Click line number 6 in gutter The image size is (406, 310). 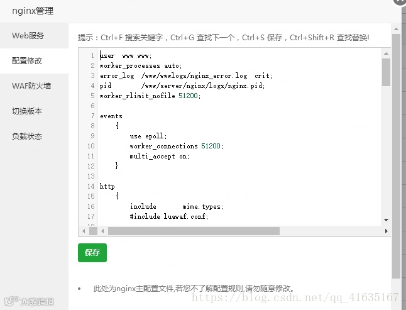click(92, 106)
